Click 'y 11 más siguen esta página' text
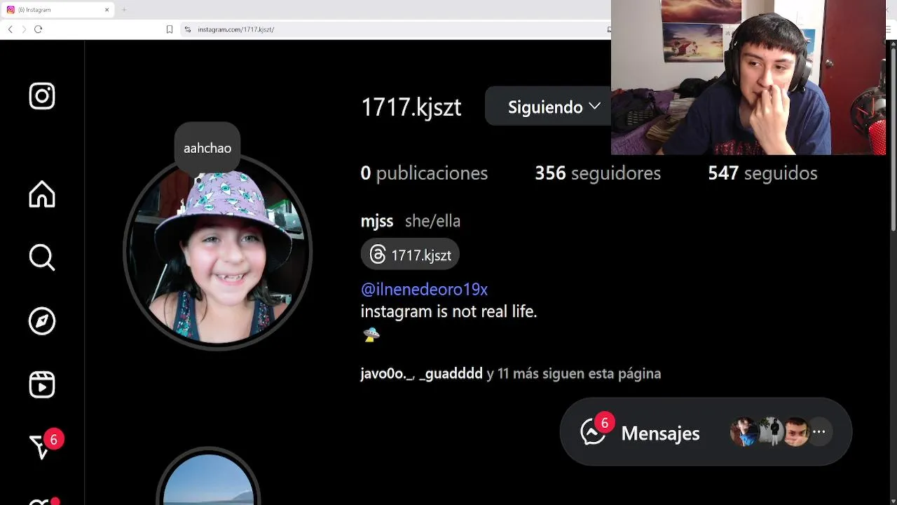The image size is (897, 505). click(574, 374)
